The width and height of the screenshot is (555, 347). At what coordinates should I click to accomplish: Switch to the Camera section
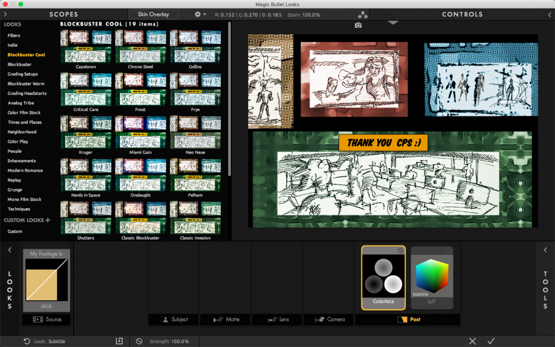pyautogui.click(x=329, y=319)
